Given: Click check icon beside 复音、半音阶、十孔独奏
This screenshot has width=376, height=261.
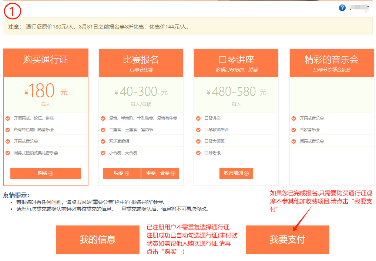Looking at the screenshot, I should pyautogui.click(x=103, y=118).
